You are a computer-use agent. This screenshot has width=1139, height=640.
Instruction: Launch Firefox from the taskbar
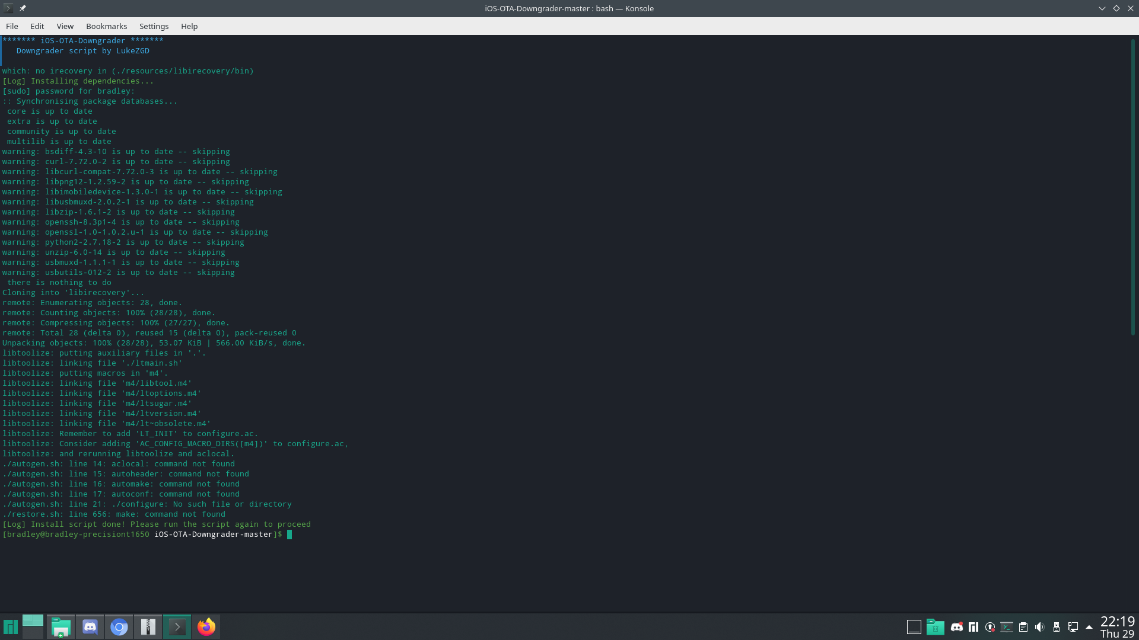point(206,627)
